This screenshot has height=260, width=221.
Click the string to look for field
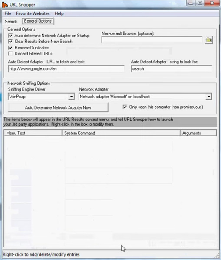pyautogui.click(x=172, y=68)
